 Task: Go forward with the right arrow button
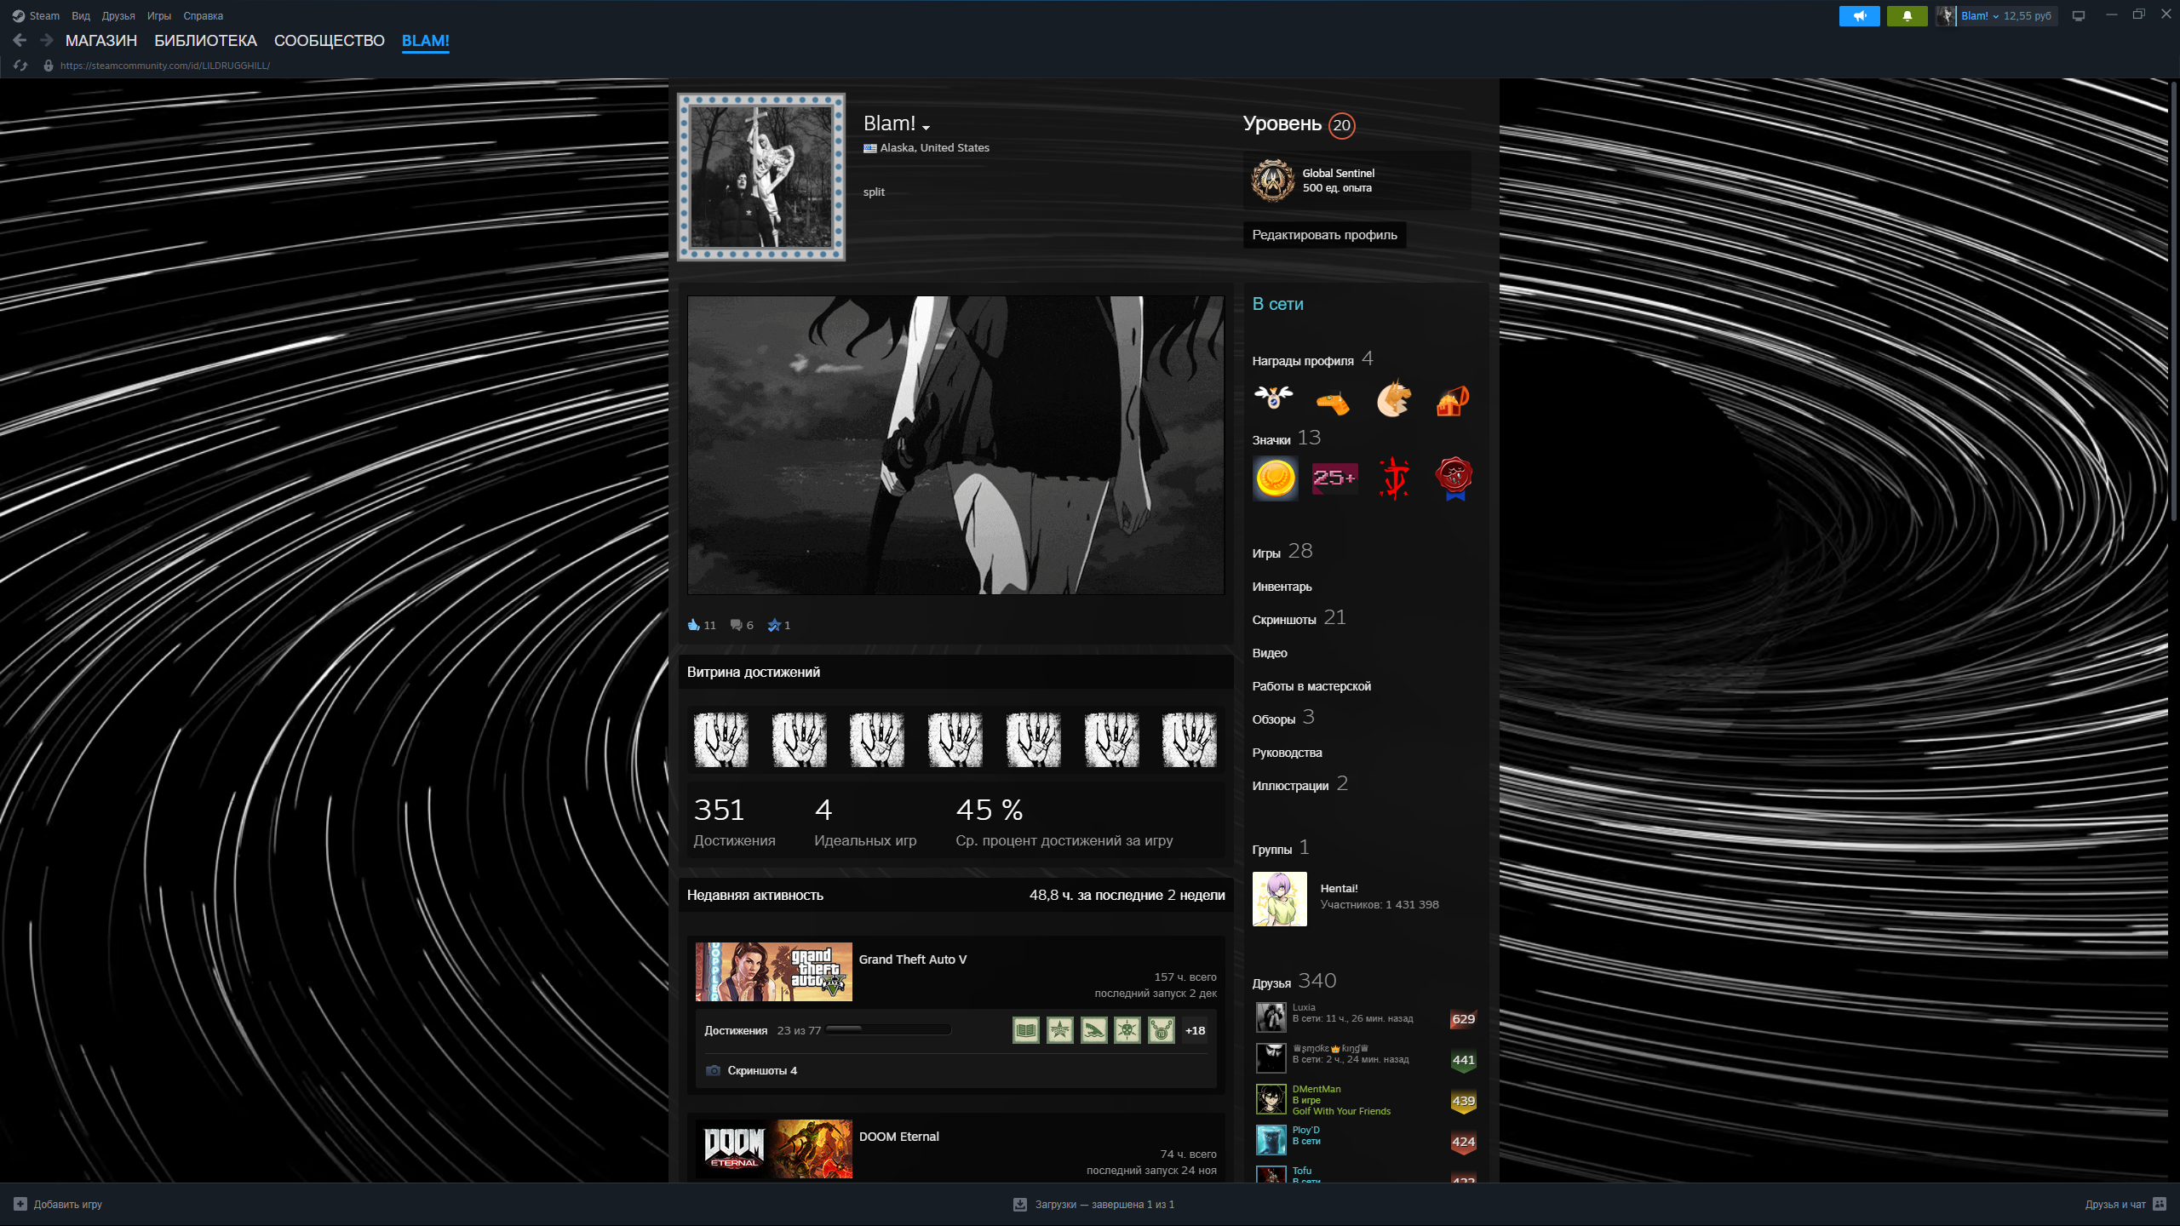click(47, 40)
